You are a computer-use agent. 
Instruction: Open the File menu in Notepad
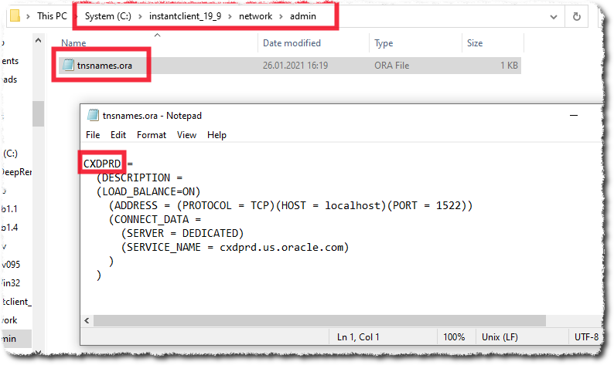(93, 135)
